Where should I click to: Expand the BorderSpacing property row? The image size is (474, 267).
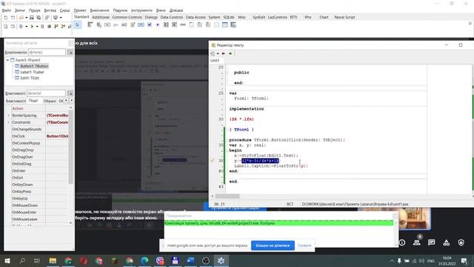[x=8, y=116]
